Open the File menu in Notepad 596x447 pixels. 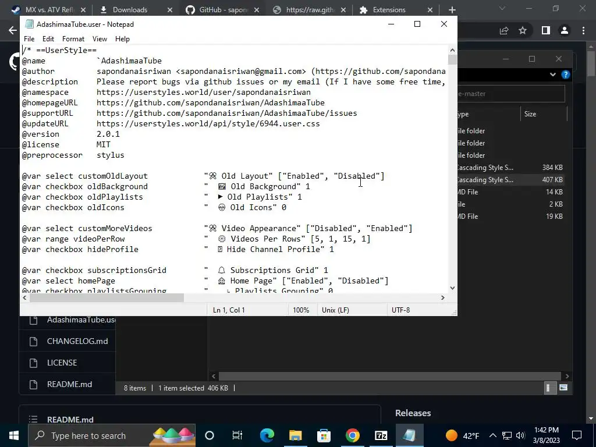[29, 39]
